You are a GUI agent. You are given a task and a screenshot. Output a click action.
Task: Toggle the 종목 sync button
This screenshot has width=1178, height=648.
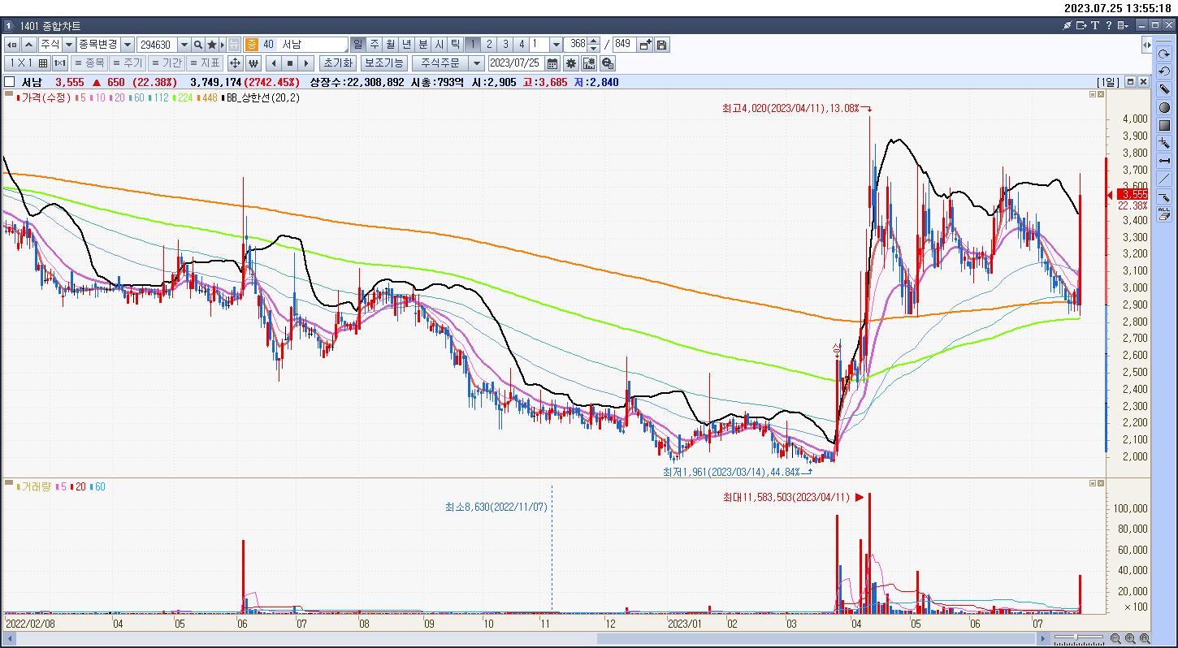(x=89, y=63)
